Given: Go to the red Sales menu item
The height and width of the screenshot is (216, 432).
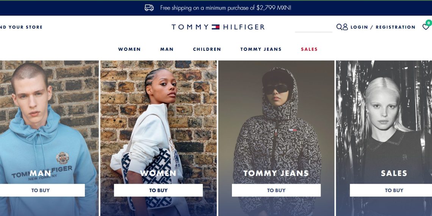Looking at the screenshot, I should (309, 49).
